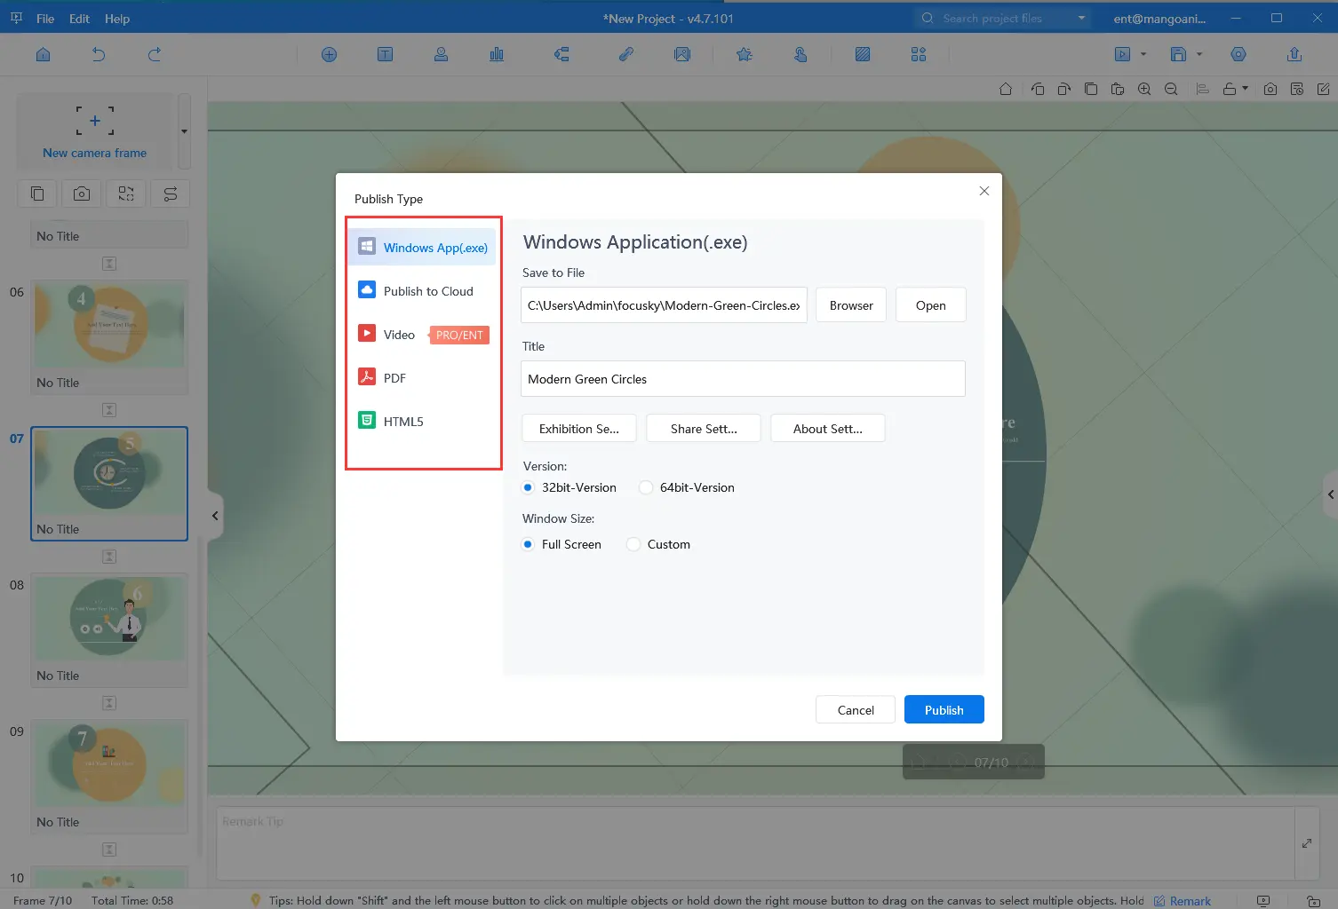The height and width of the screenshot is (909, 1338).
Task: Click the Browser button for file path
Action: click(850, 305)
